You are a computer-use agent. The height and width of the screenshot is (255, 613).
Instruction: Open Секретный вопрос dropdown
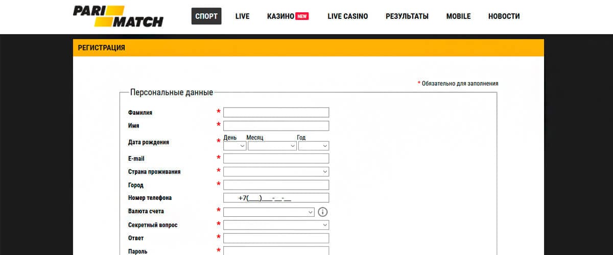[x=276, y=225]
